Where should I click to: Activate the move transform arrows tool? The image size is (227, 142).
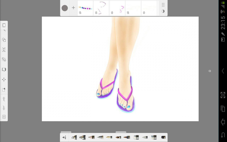[4, 80]
